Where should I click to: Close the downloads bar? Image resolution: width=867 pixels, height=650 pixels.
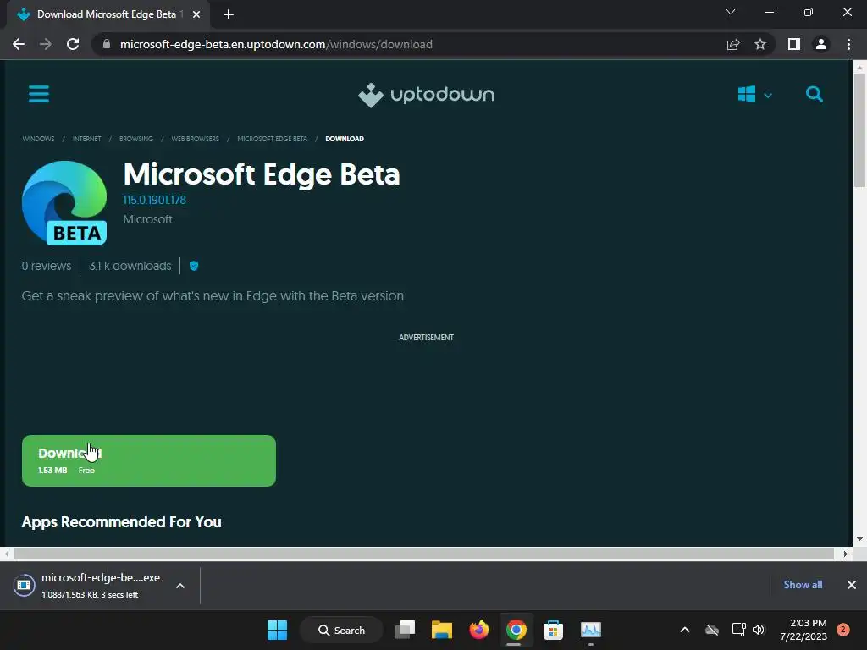(852, 585)
